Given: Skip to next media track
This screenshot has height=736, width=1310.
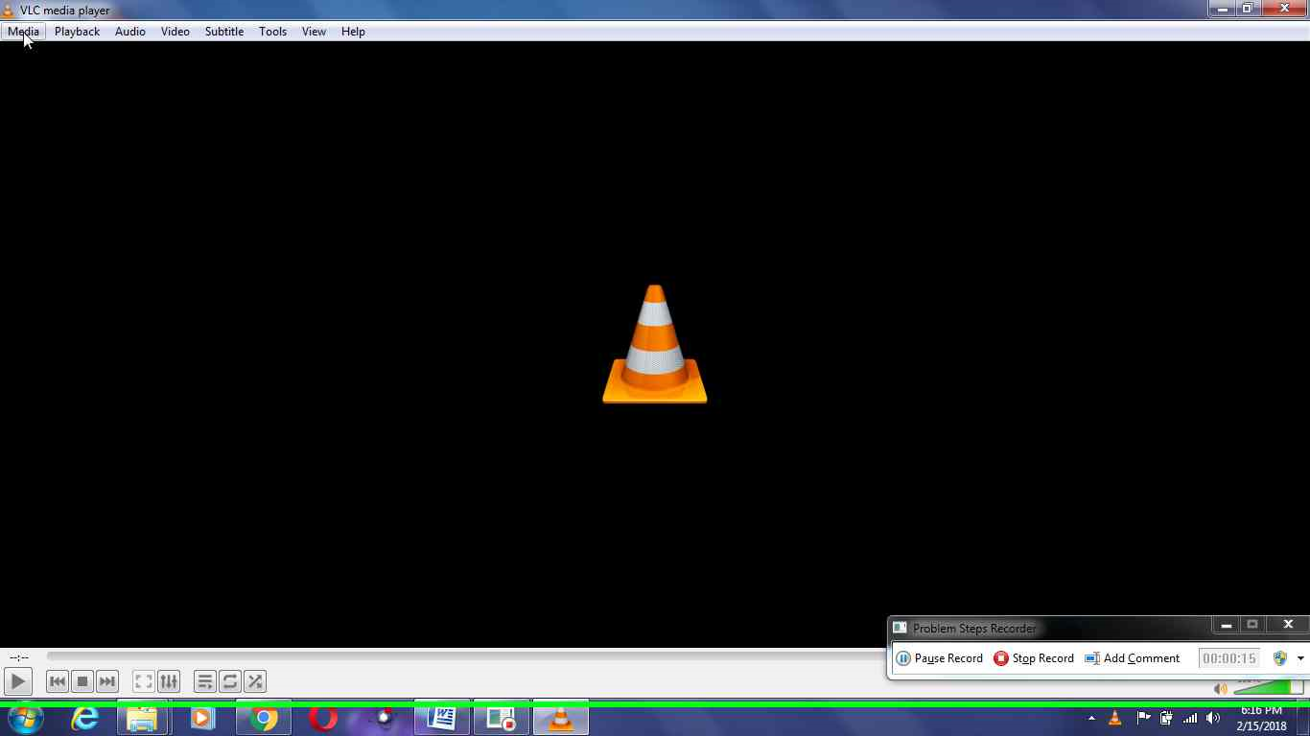Looking at the screenshot, I should pos(107,681).
